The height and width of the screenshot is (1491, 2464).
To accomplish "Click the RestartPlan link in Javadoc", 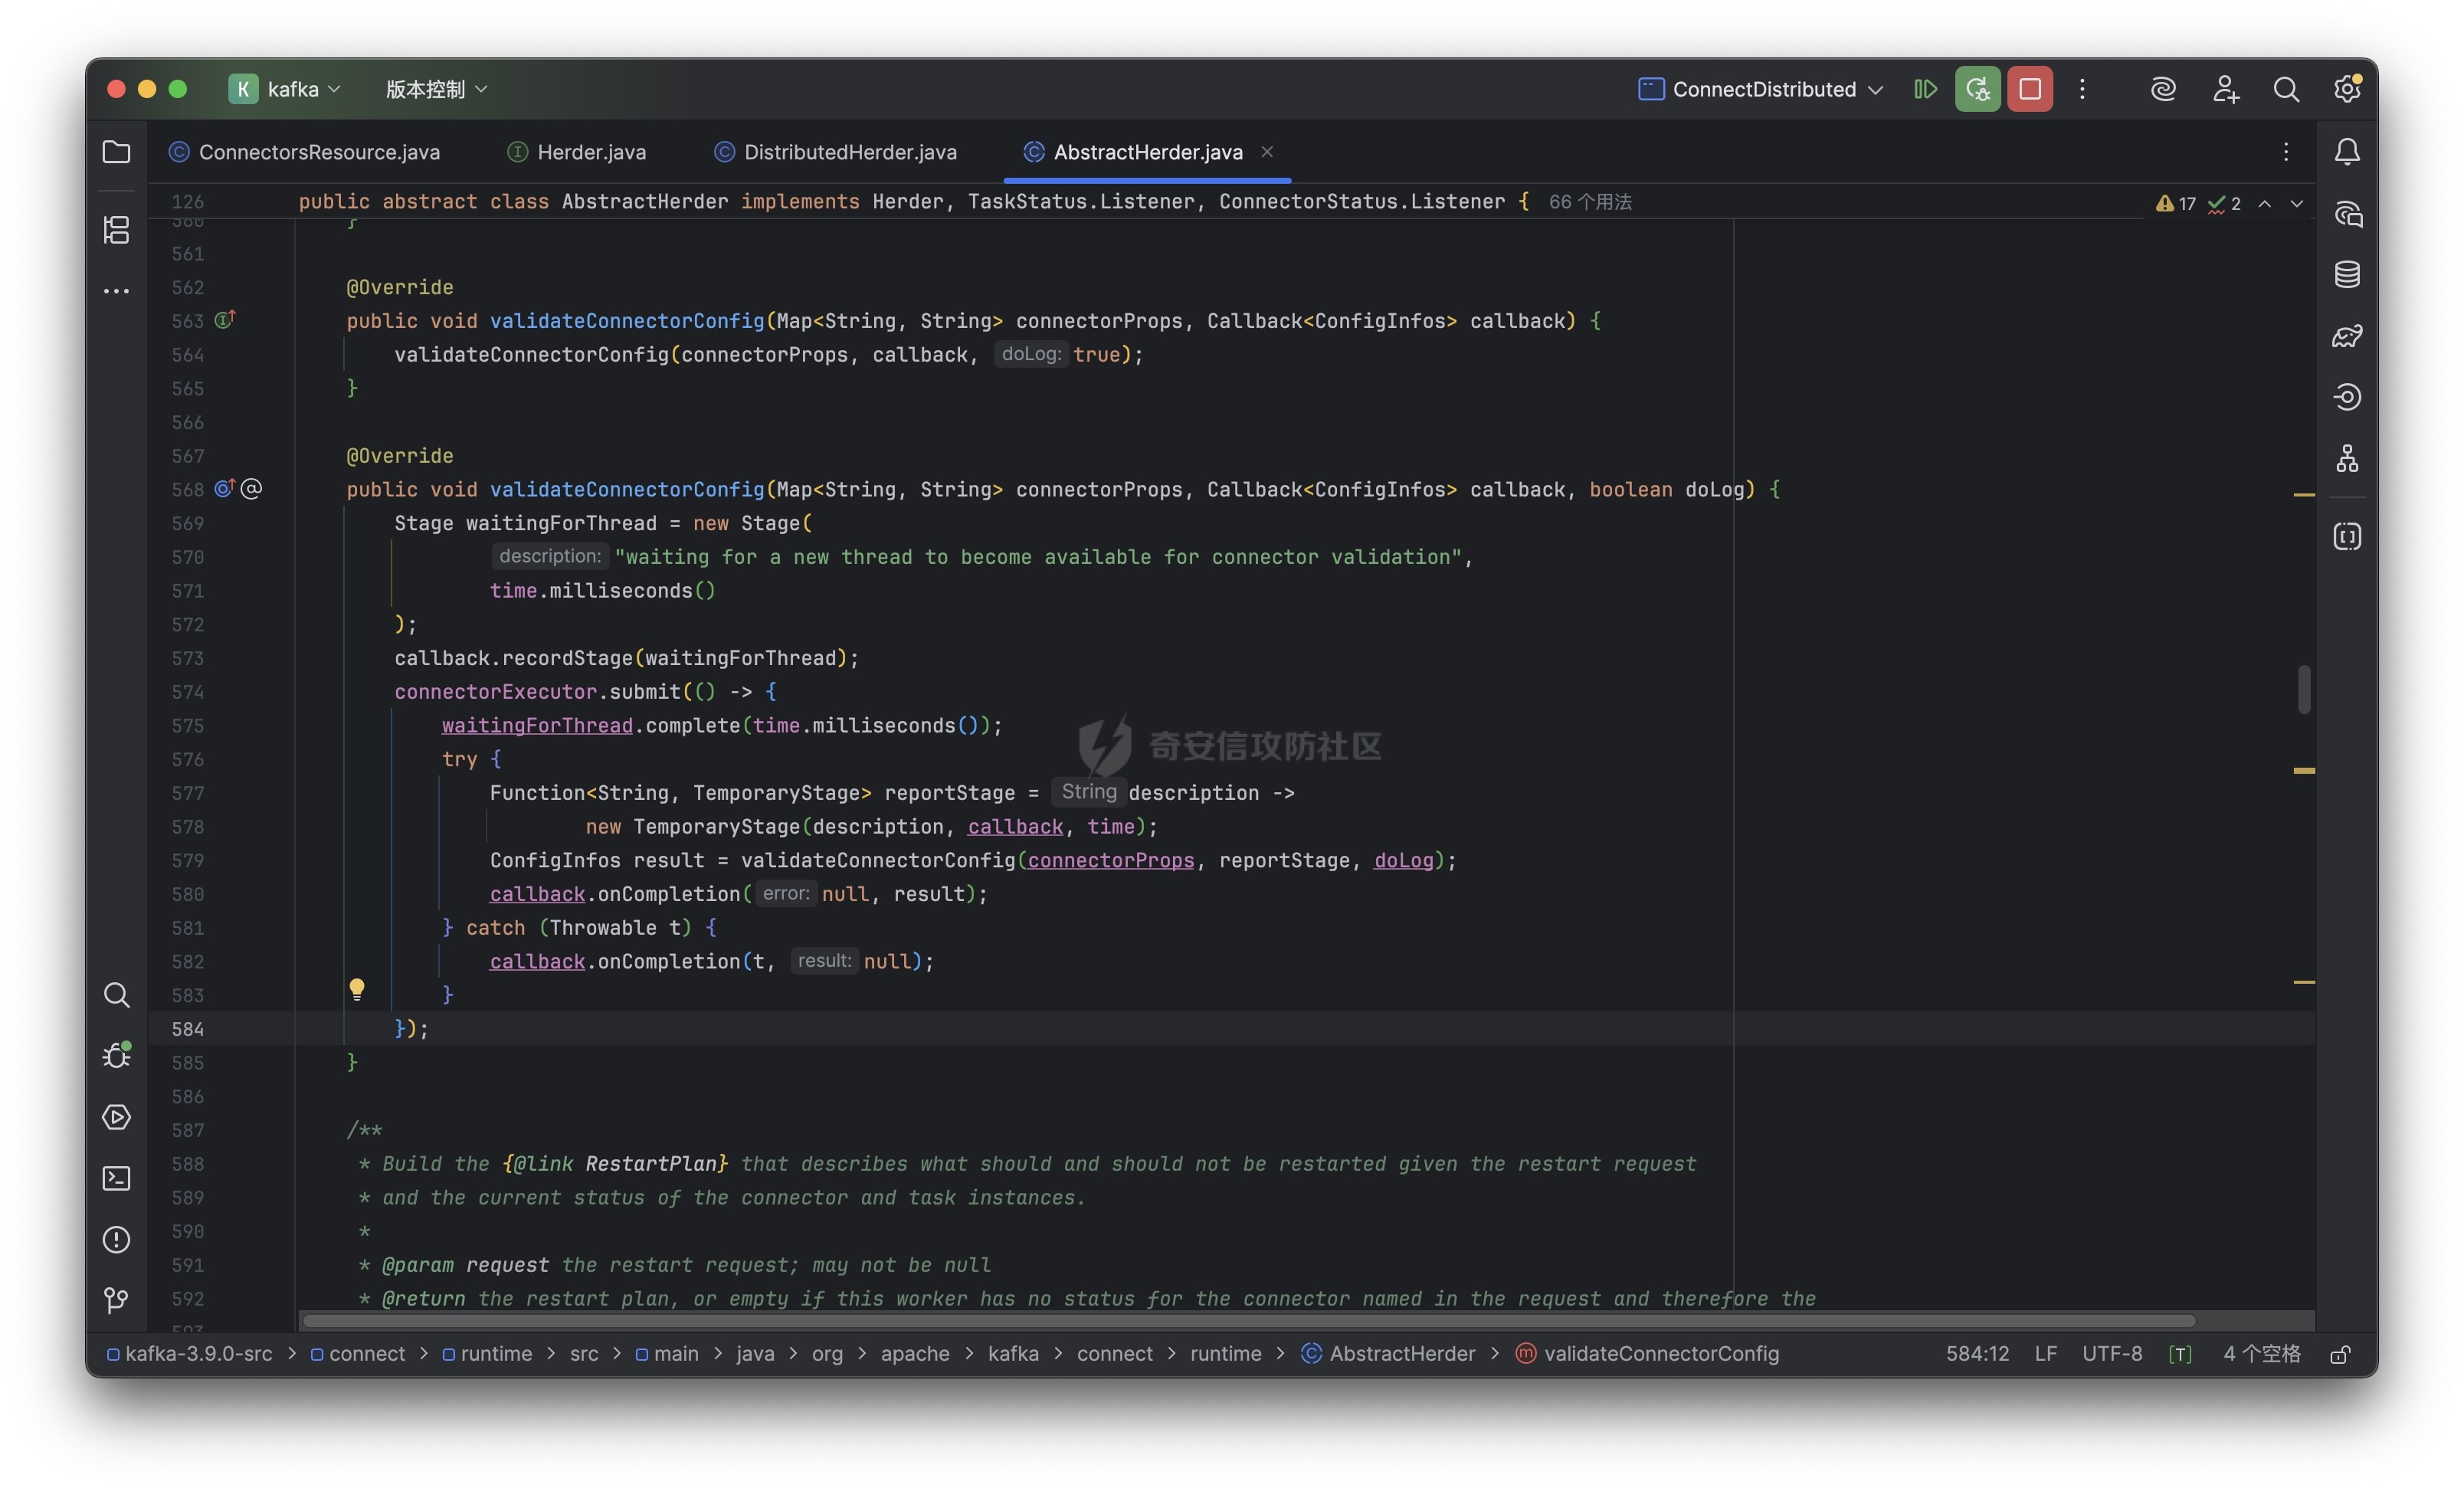I will (651, 1164).
